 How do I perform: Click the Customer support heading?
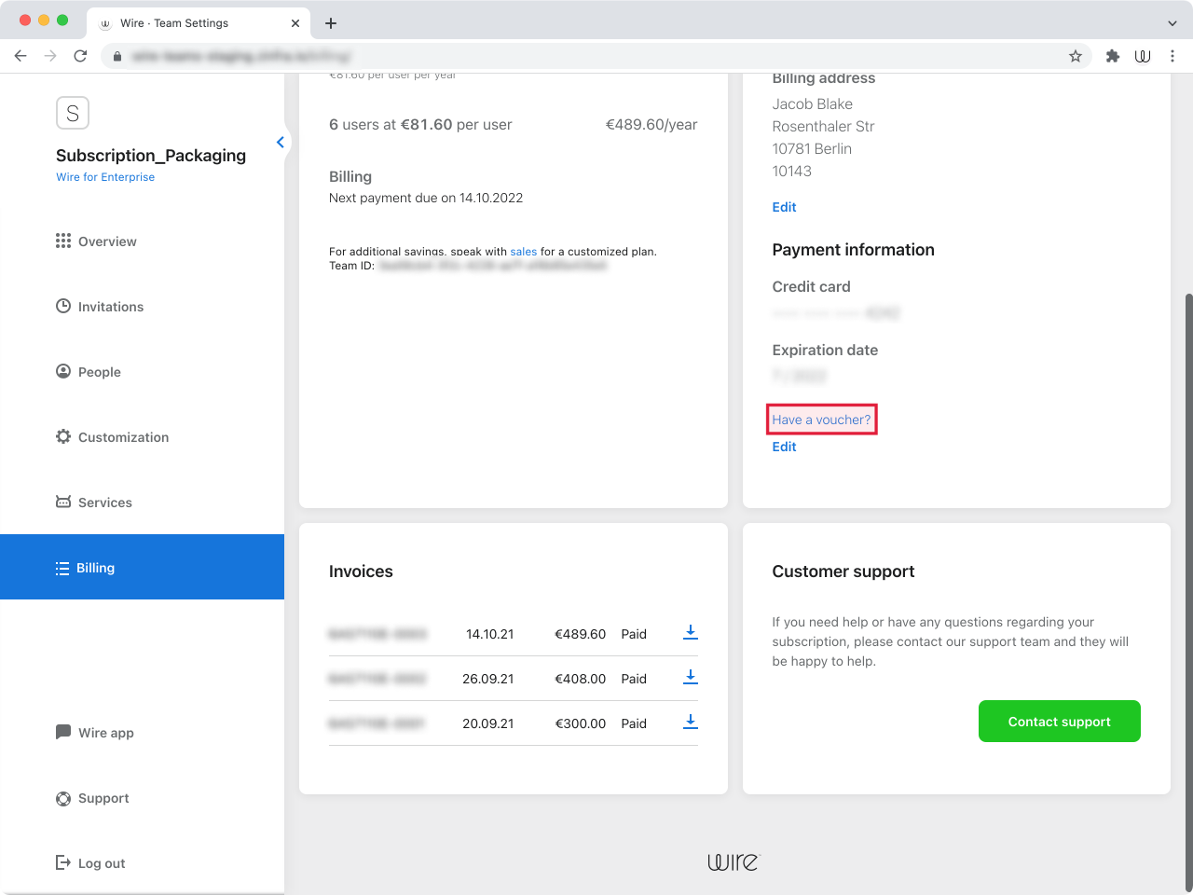[x=843, y=571]
